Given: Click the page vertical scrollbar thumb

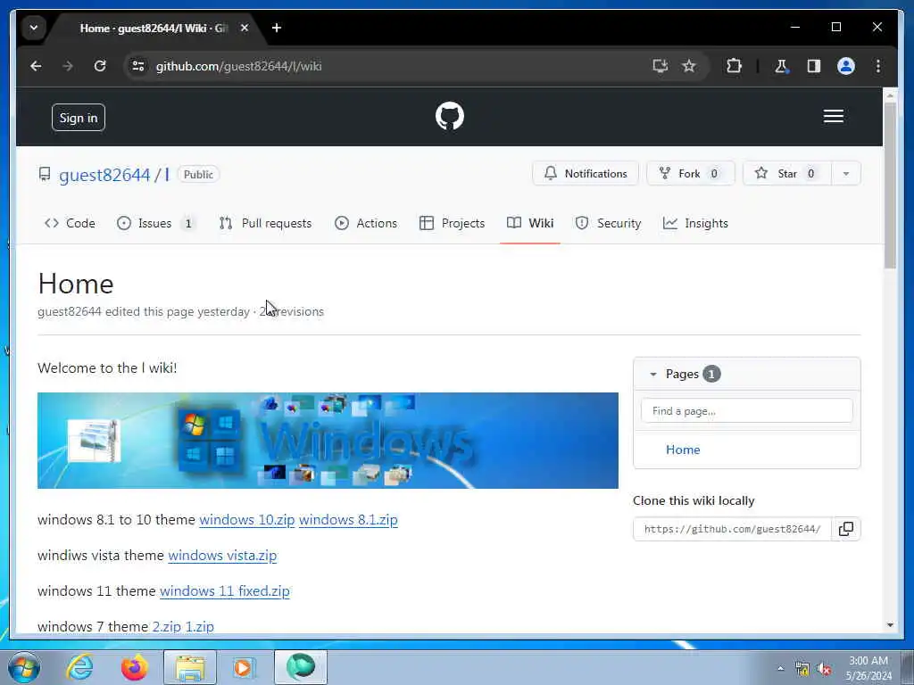Looking at the screenshot, I should coord(890,186).
